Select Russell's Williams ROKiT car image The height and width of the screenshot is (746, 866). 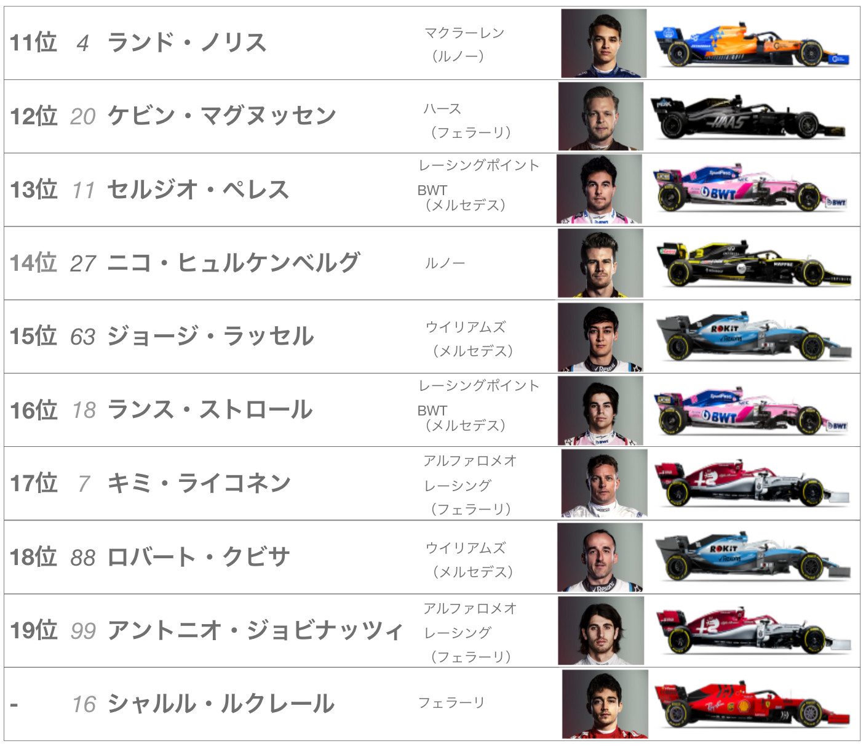pyautogui.click(x=753, y=337)
